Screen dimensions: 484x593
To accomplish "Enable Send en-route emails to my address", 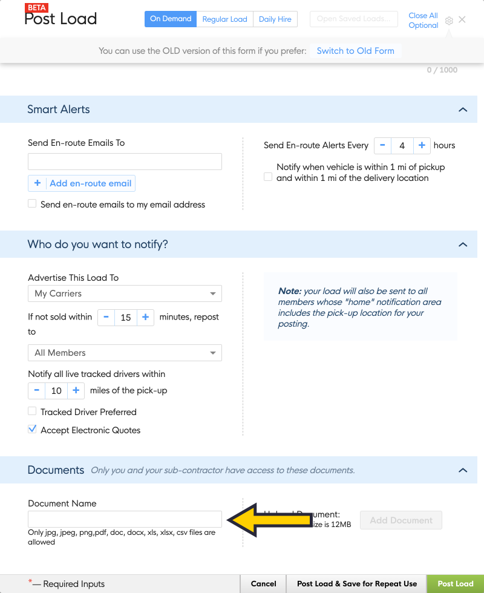I will pos(32,204).
